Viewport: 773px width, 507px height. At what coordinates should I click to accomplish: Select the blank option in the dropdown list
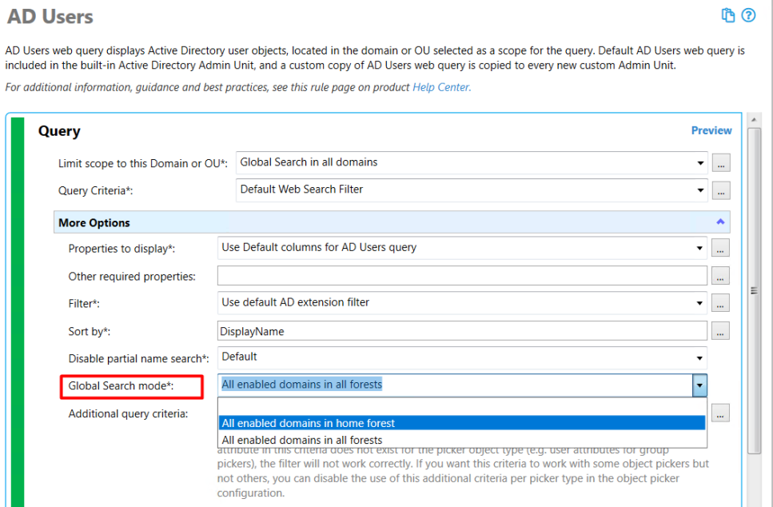[x=462, y=407]
